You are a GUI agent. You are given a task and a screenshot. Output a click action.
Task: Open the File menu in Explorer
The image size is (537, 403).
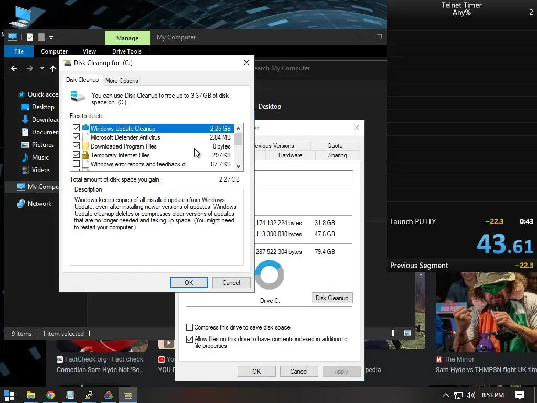tap(19, 51)
